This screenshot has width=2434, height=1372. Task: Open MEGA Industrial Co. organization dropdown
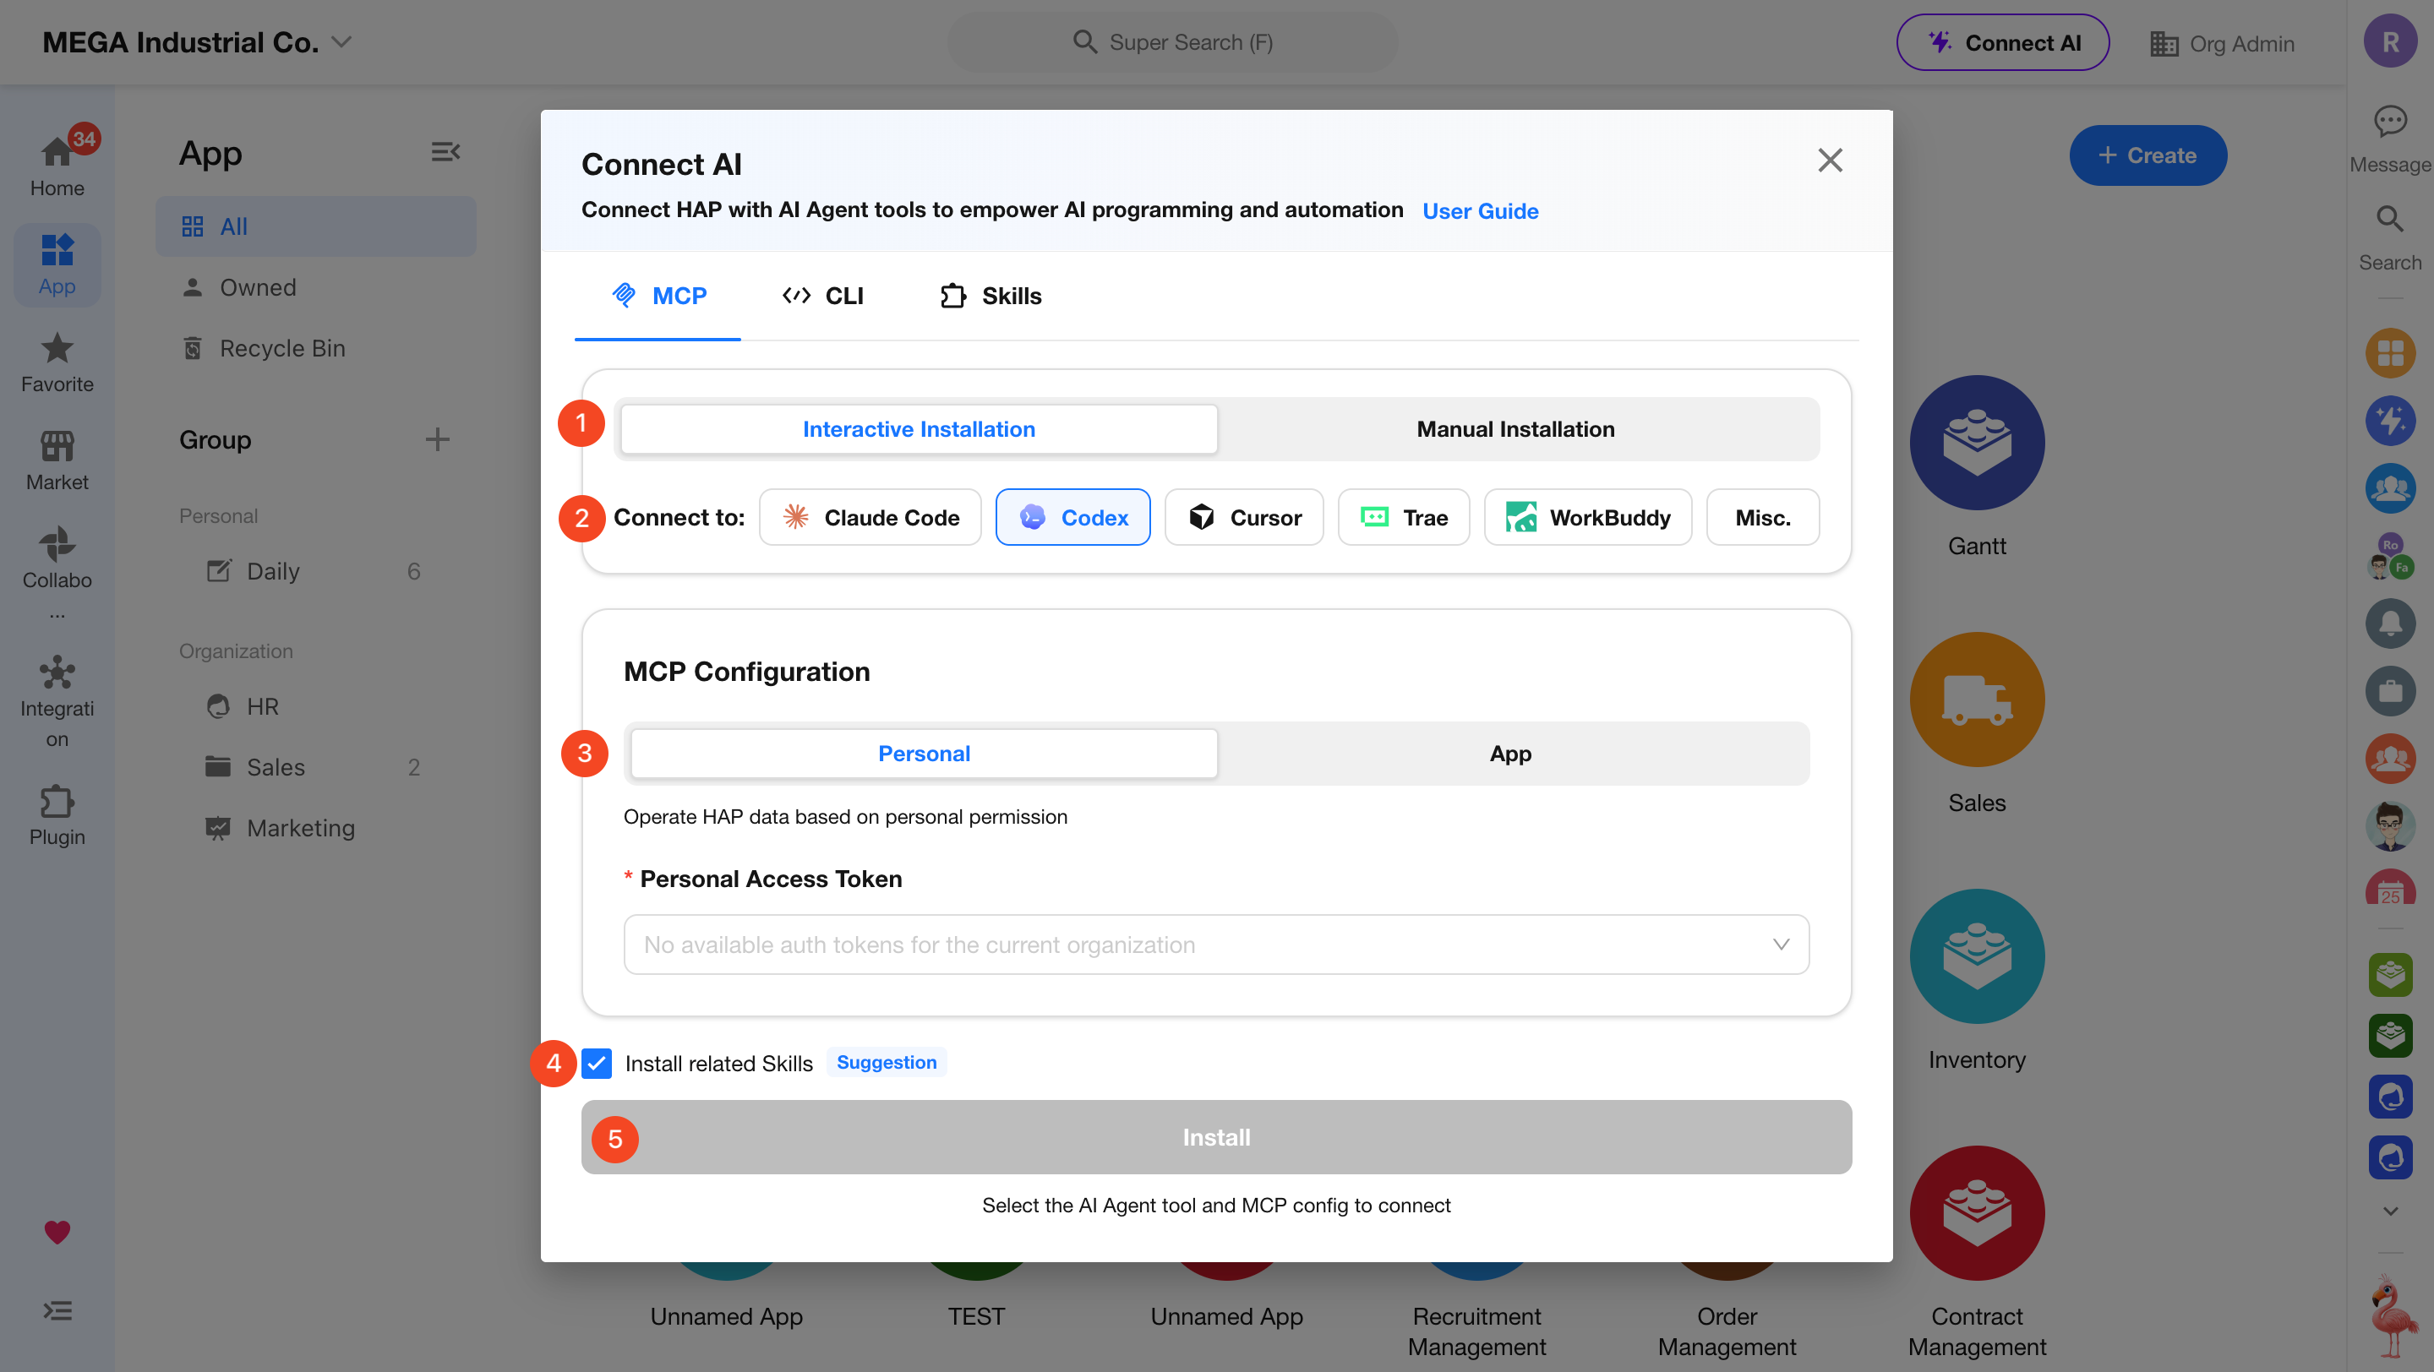coord(197,42)
